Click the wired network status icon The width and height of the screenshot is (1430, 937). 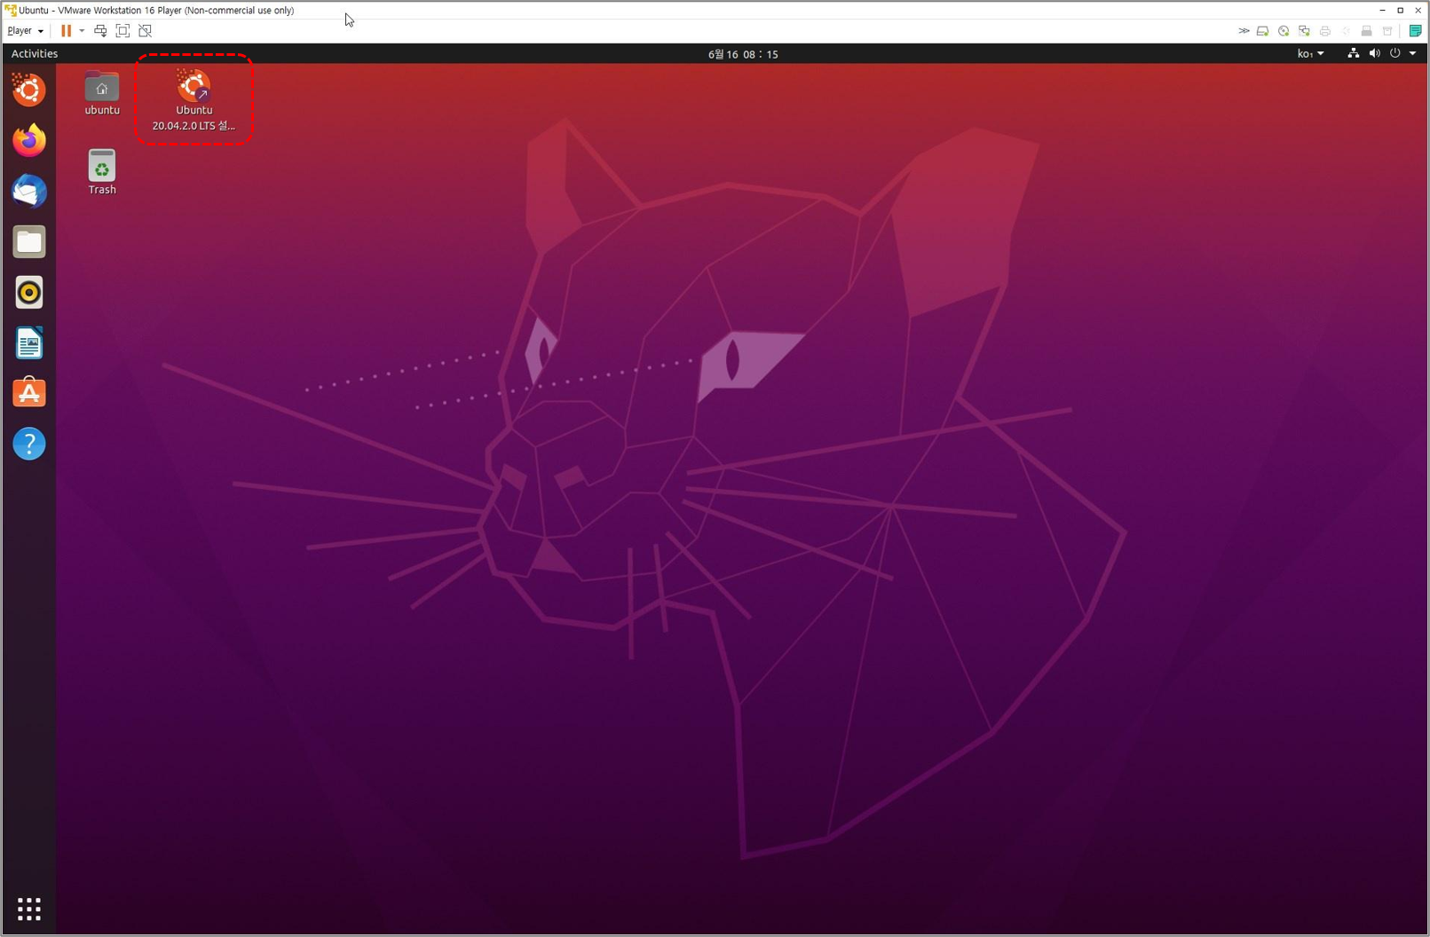1353,54
